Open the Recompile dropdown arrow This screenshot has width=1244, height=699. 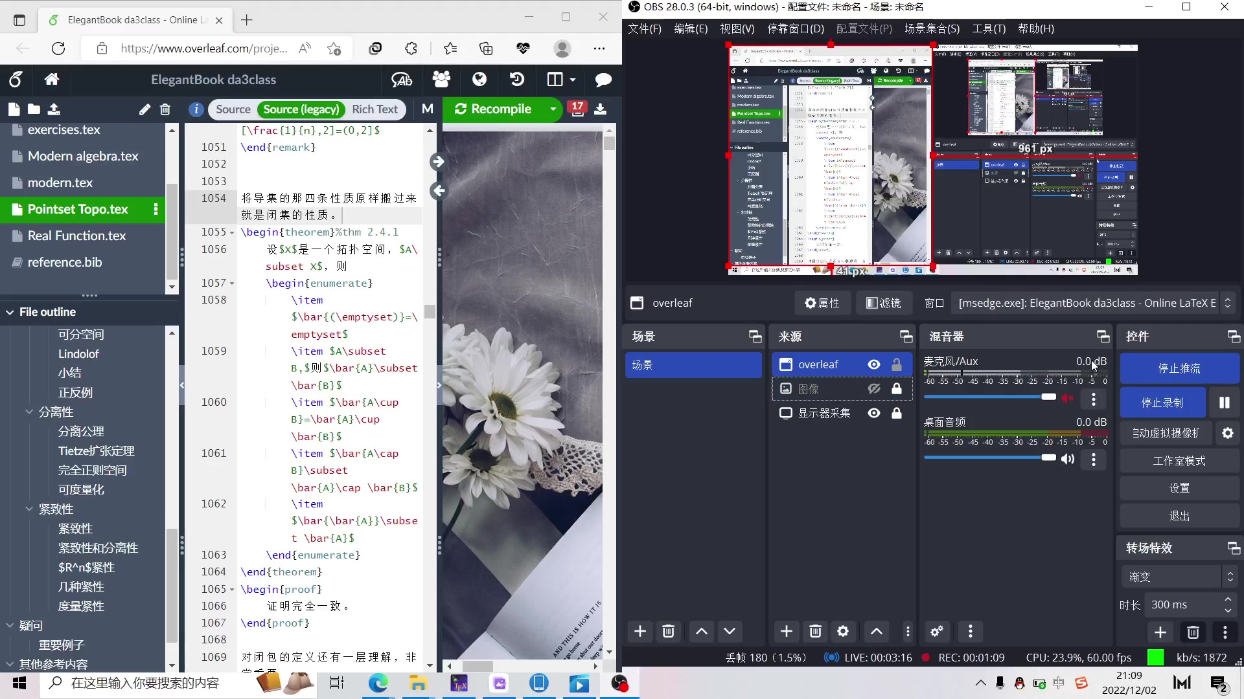[x=553, y=109]
